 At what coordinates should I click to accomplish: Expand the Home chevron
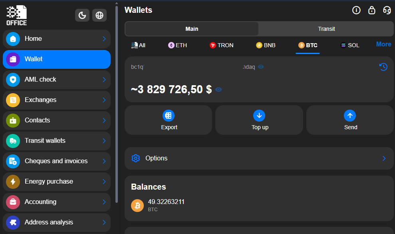[x=104, y=39]
